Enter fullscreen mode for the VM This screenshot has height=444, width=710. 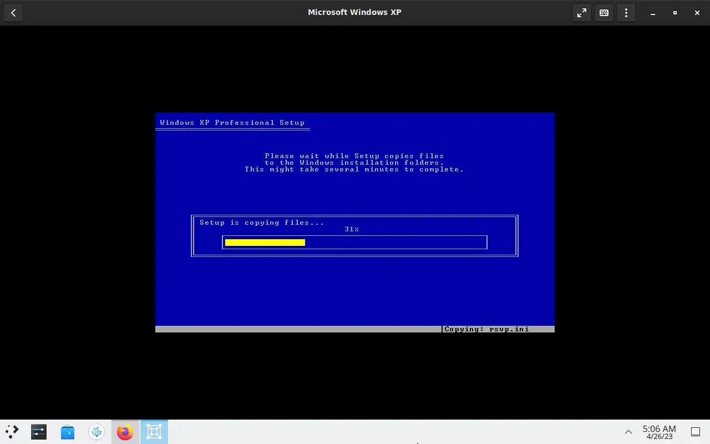tap(582, 13)
